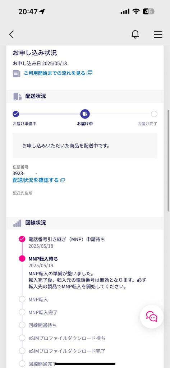Click the pink checkmark for MNP申請待ち

(x=22, y=239)
